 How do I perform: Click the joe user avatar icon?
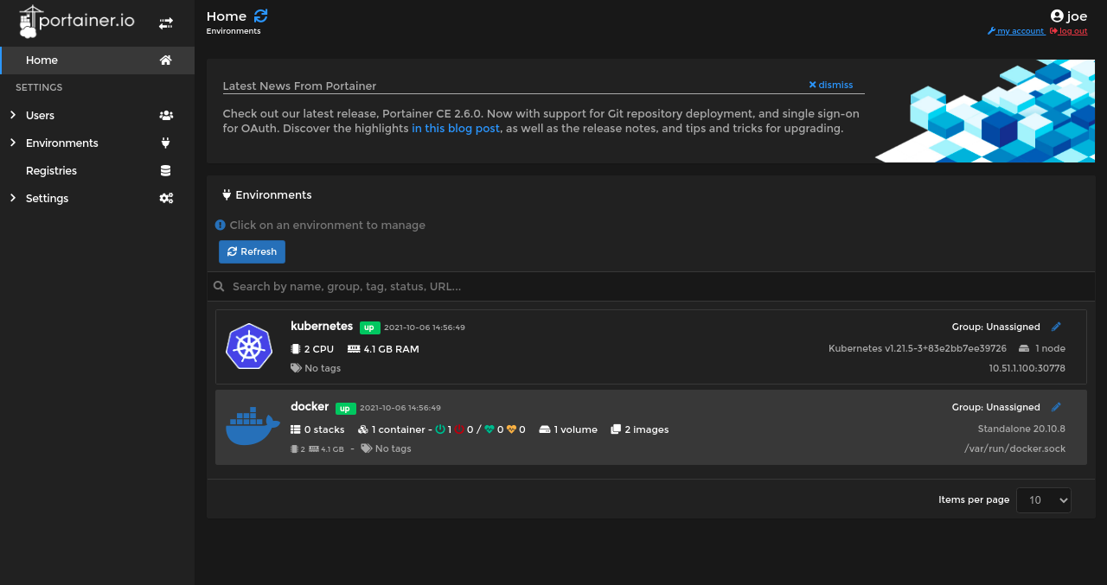coord(1057,16)
